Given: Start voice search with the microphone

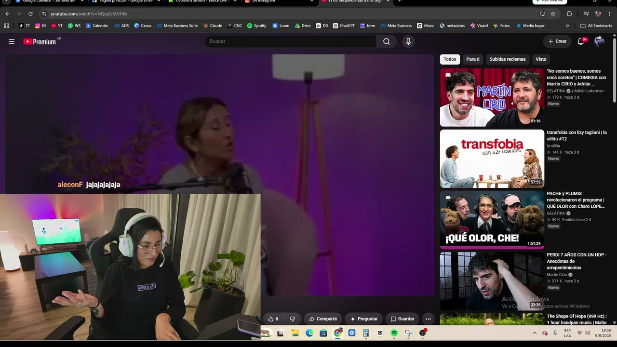Looking at the screenshot, I should 408,41.
